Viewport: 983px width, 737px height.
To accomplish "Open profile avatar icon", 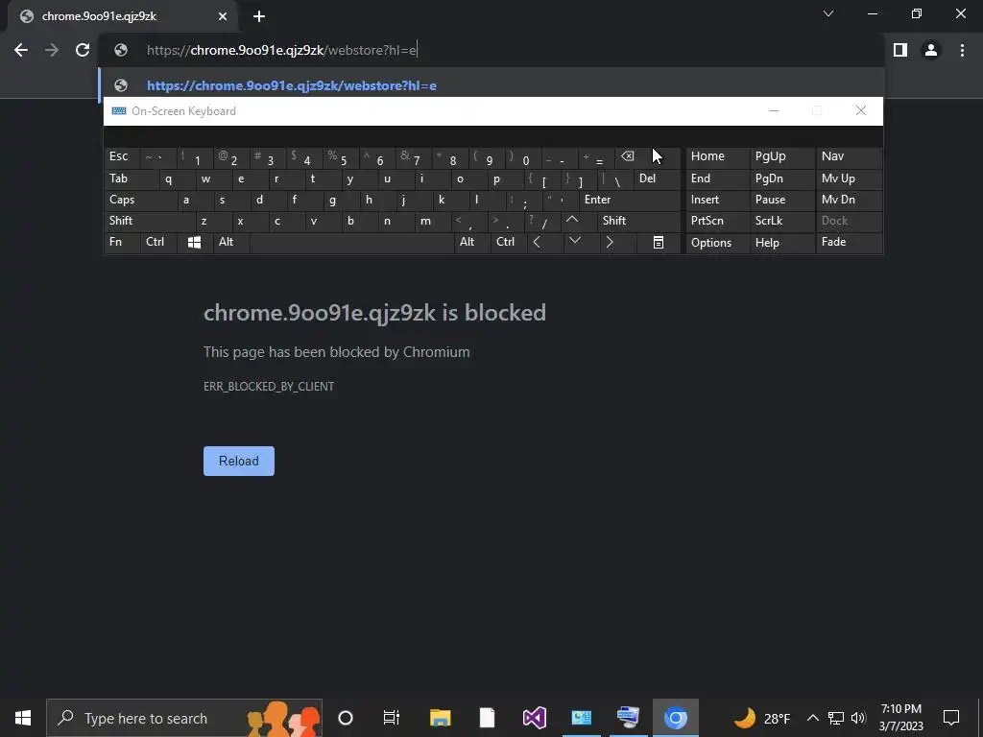I will pos(931,50).
